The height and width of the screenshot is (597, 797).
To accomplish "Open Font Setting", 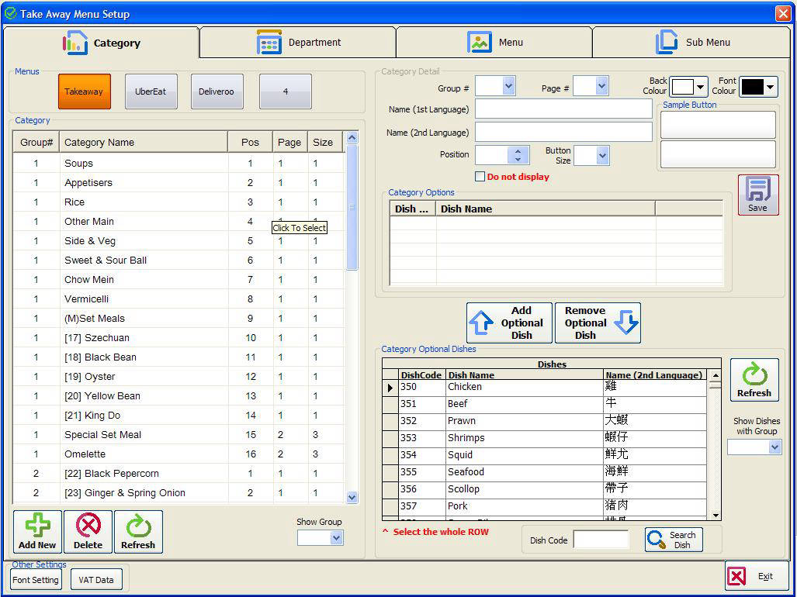I will click(36, 580).
